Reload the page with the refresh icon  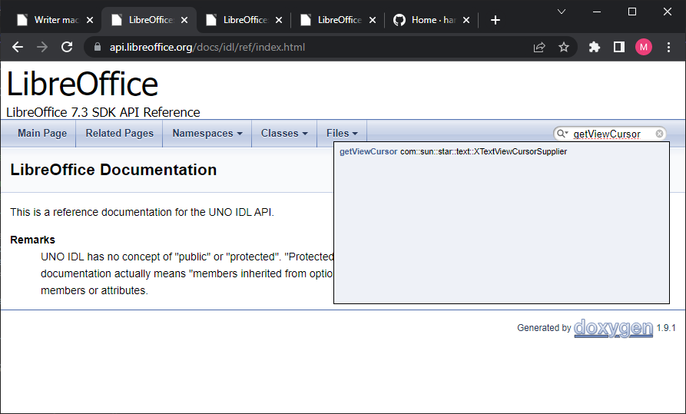click(x=67, y=47)
